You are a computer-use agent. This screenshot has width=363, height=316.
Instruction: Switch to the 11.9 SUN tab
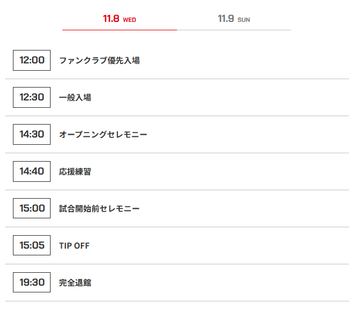tap(234, 19)
